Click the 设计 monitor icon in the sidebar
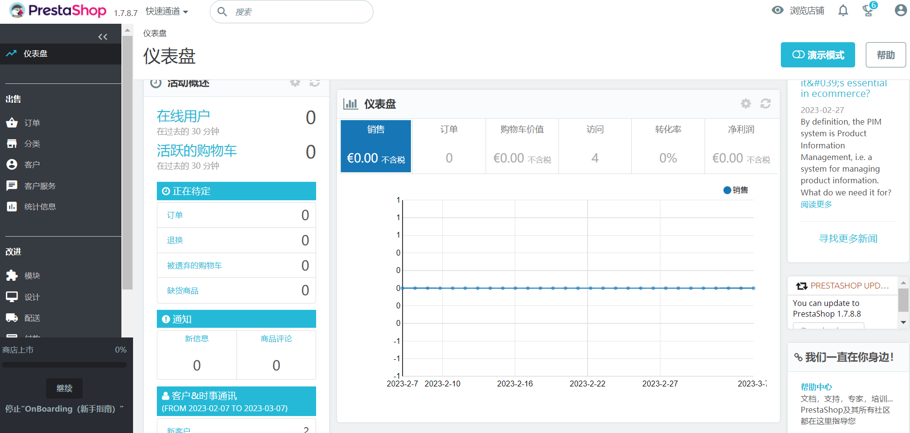This screenshot has width=910, height=433. click(x=12, y=297)
